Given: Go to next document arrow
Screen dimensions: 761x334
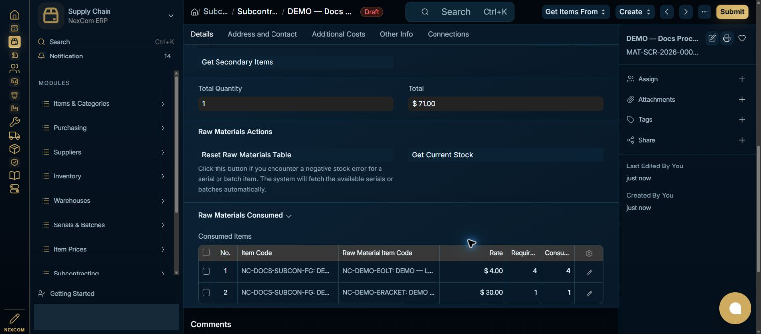Looking at the screenshot, I should pyautogui.click(x=686, y=12).
